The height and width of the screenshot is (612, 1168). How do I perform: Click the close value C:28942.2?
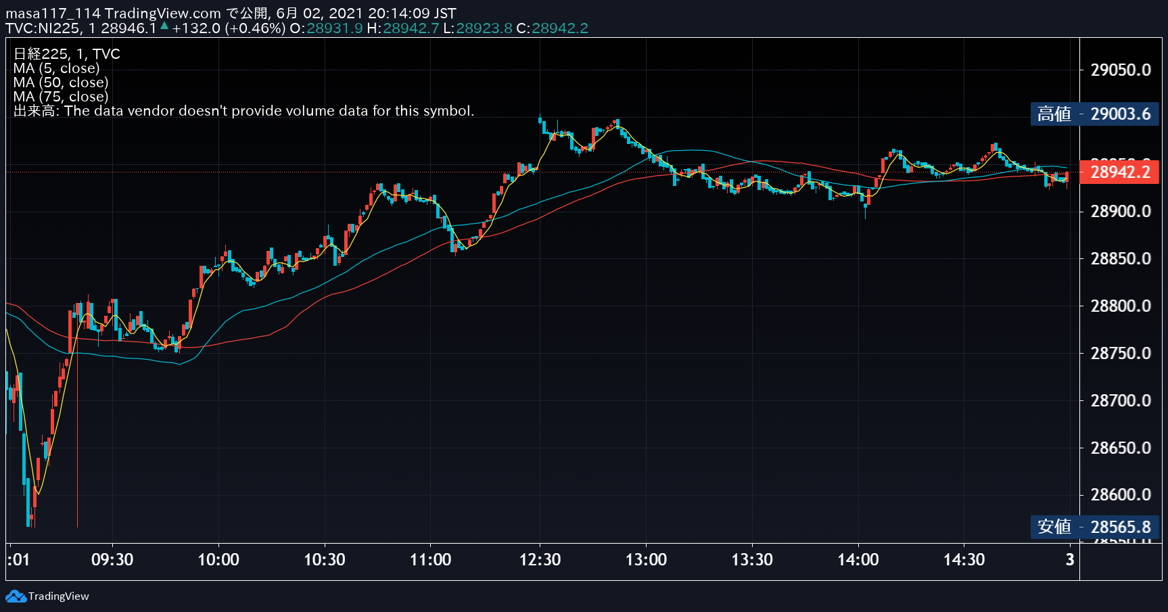click(552, 28)
